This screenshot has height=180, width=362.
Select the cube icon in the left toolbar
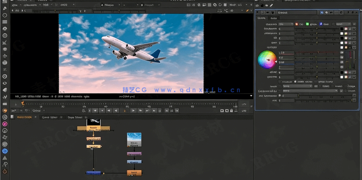point(5,63)
